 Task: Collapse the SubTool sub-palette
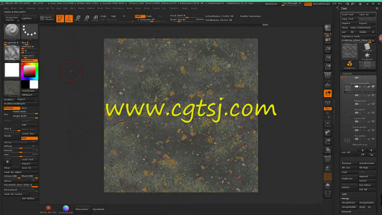click(347, 74)
